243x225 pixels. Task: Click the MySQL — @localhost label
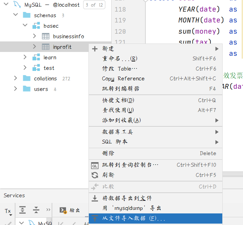[52, 5]
